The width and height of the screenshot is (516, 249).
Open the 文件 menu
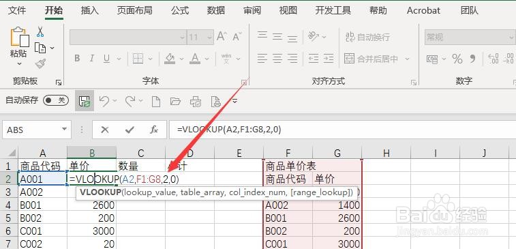click(17, 10)
